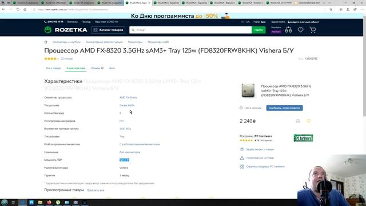Click the Premium badge in the header

pyautogui.click(x=276, y=31)
